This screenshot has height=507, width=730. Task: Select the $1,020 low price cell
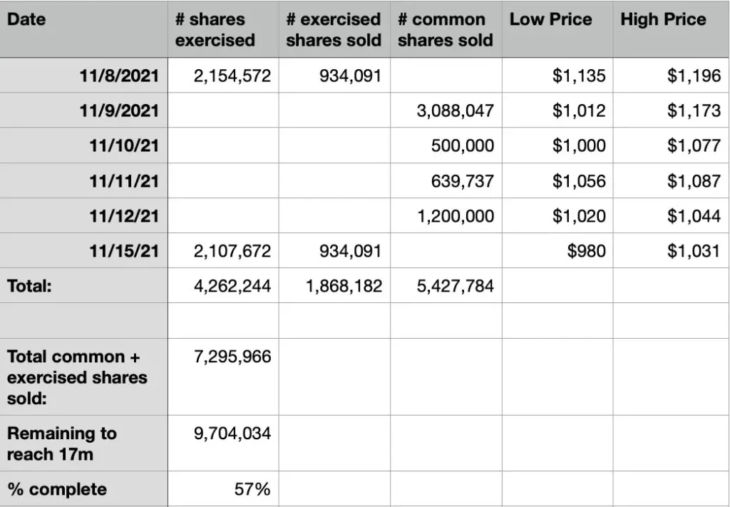coord(579,216)
